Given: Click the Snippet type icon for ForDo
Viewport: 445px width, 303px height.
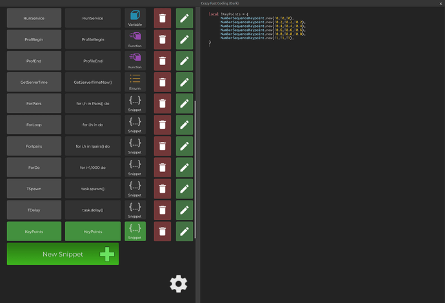Looking at the screenshot, I should (135, 168).
